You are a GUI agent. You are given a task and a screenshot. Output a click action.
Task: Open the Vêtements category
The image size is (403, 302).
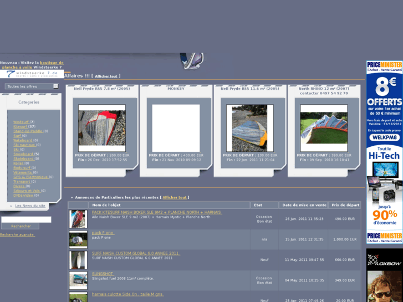[x=23, y=172]
